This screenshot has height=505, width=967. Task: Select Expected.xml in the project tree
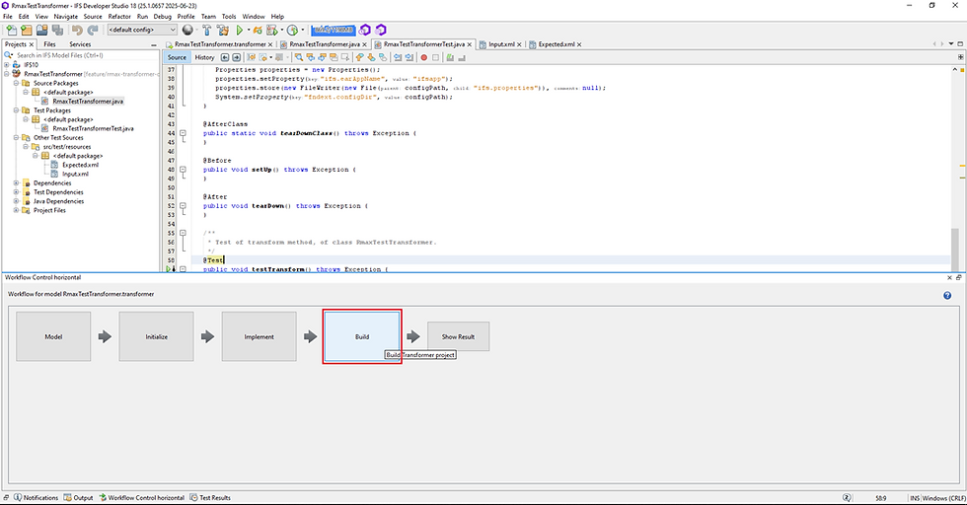[80, 165]
